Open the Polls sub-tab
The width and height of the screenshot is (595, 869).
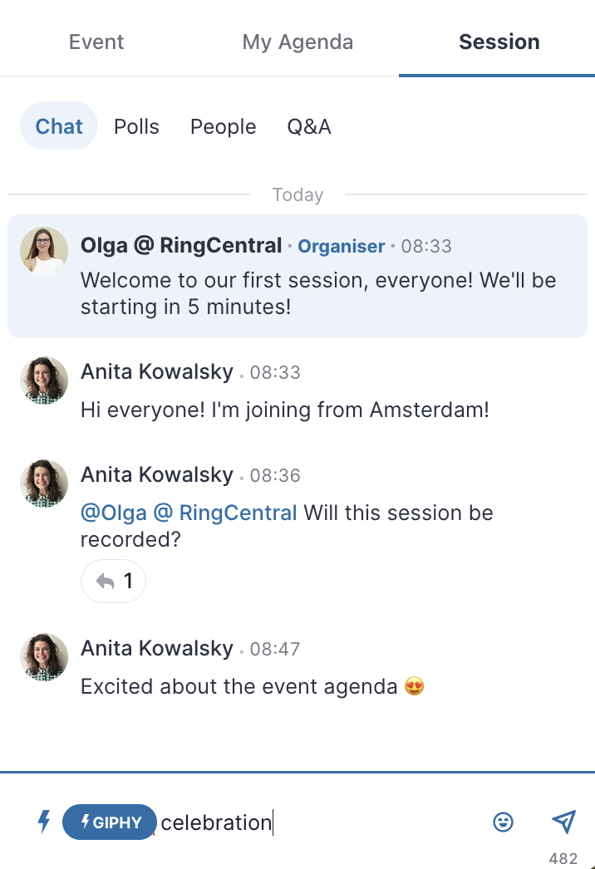[x=136, y=126]
